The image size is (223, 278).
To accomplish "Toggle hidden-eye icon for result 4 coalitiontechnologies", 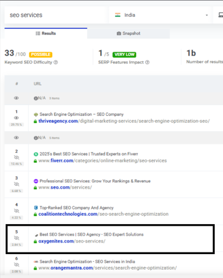I will tap(17, 211).
